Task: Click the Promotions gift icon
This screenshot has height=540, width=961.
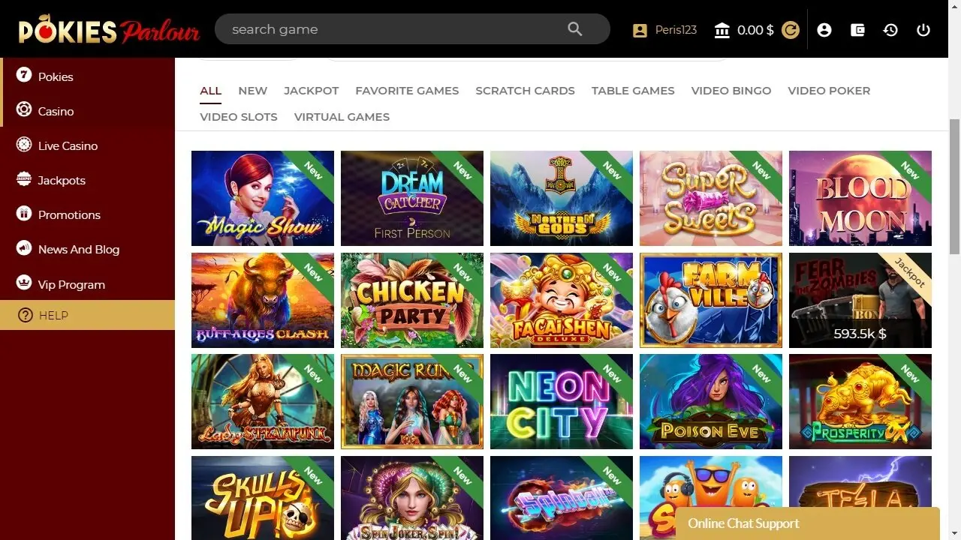Action: [24, 214]
